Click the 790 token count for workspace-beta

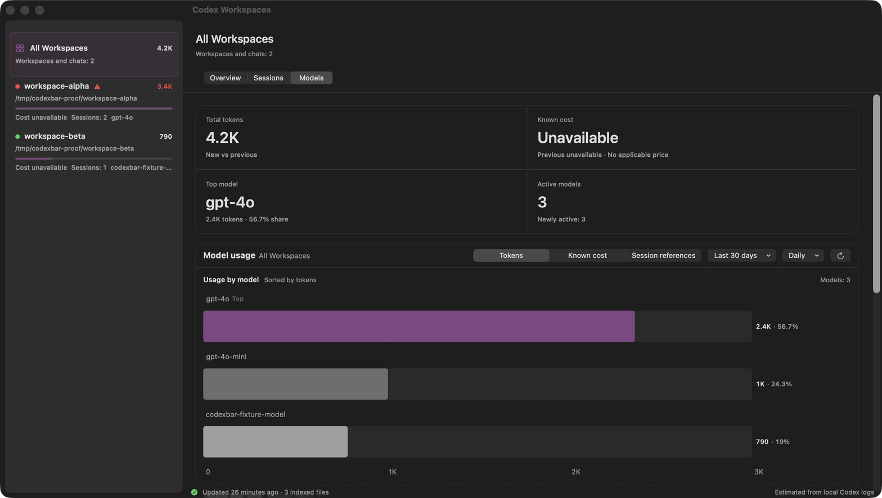coord(166,137)
